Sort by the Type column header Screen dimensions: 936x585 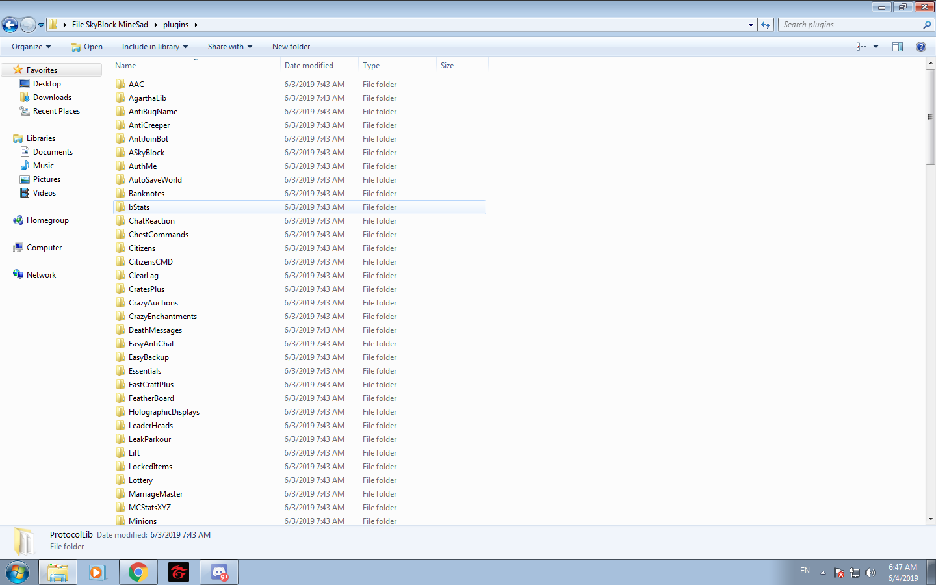click(x=397, y=66)
